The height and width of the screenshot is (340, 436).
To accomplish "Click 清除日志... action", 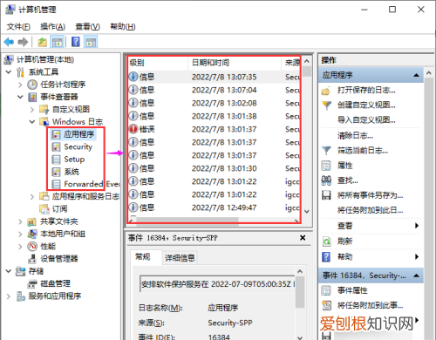I will (355, 135).
